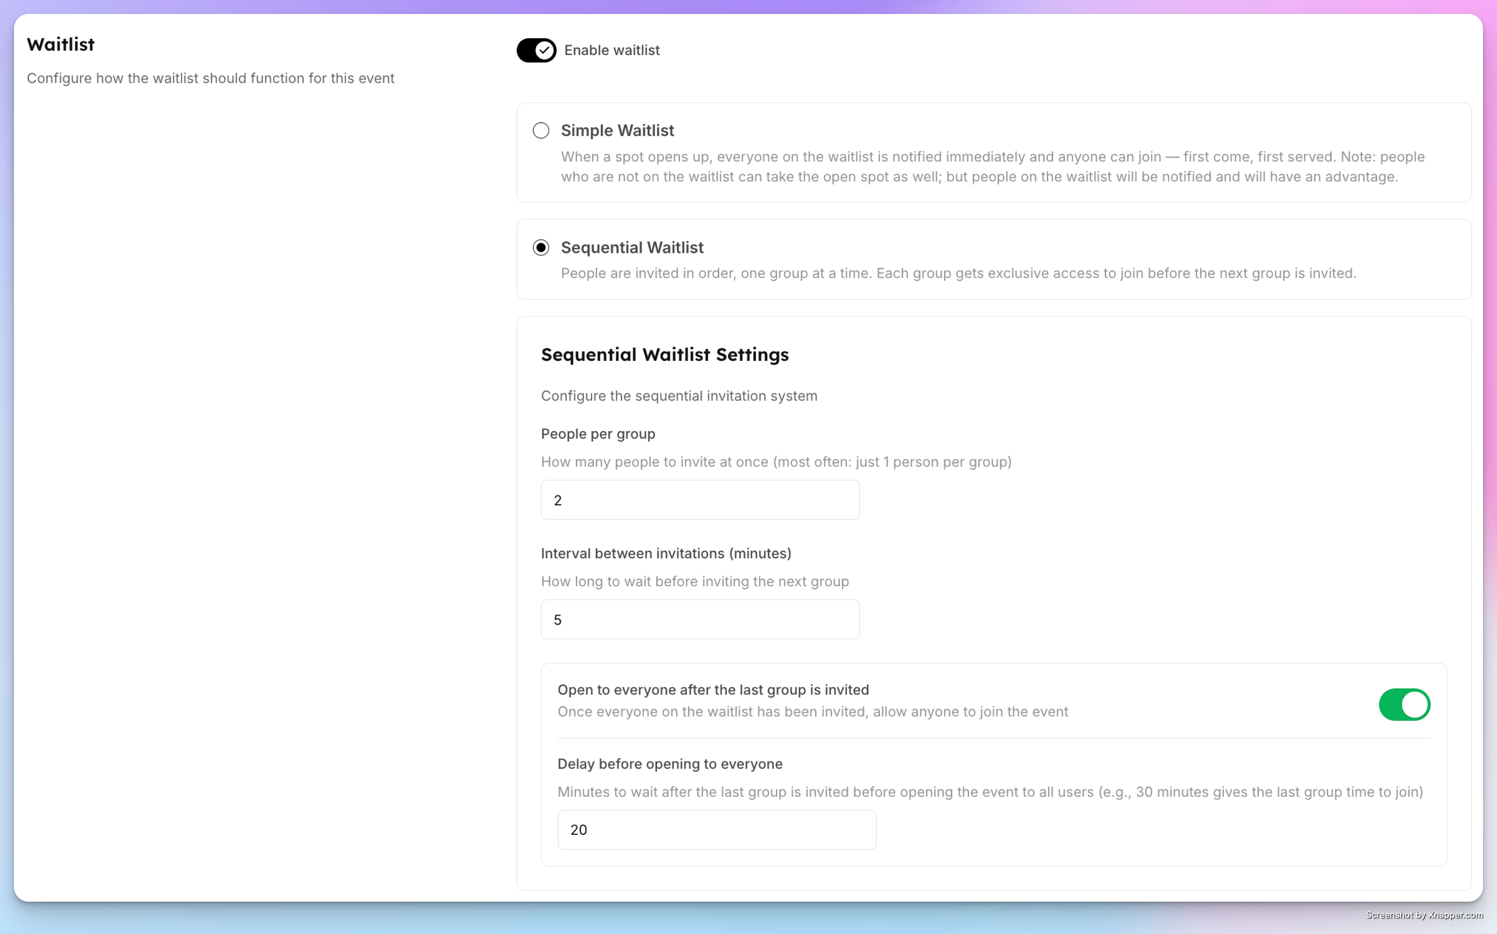Click the Enable waitlist label text
The height and width of the screenshot is (934, 1497).
click(612, 50)
